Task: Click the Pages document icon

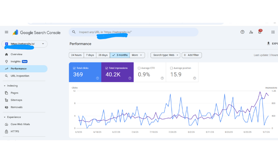Action: 7,93
